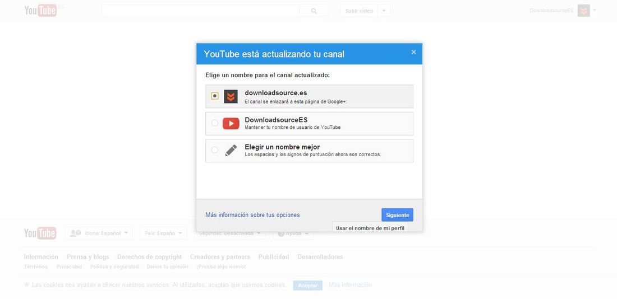
Task: Click the Siguiente button
Action: pyautogui.click(x=398, y=215)
